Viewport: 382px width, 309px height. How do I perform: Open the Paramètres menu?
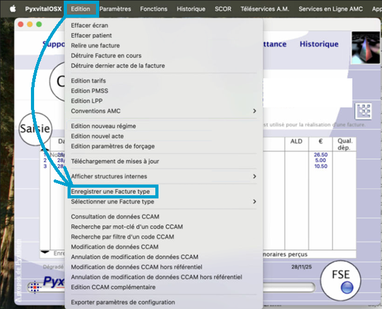click(116, 9)
